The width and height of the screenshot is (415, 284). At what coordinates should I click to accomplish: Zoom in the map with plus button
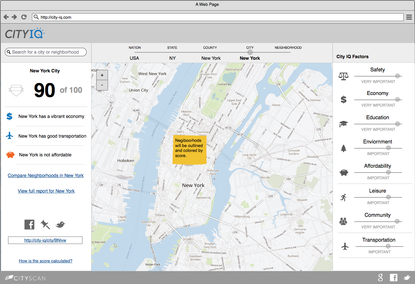(102, 75)
